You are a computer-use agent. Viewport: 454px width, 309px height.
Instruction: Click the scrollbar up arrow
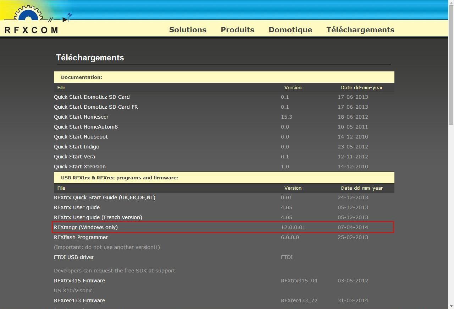451,3
